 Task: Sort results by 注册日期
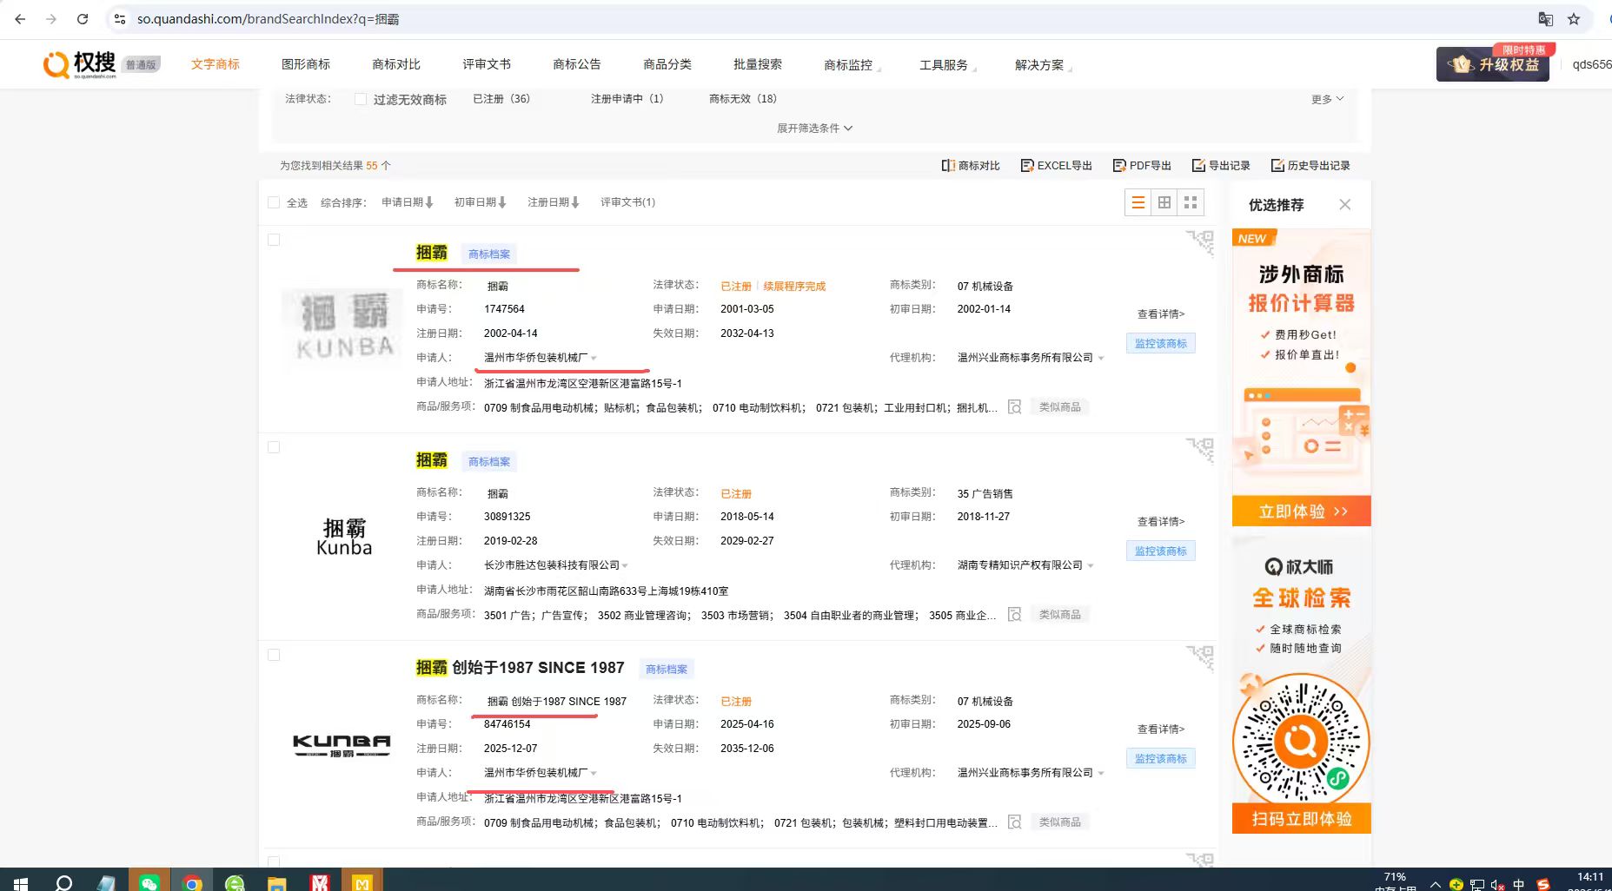pos(554,202)
